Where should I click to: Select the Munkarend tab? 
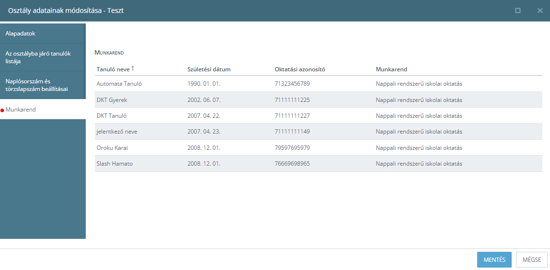click(x=43, y=110)
